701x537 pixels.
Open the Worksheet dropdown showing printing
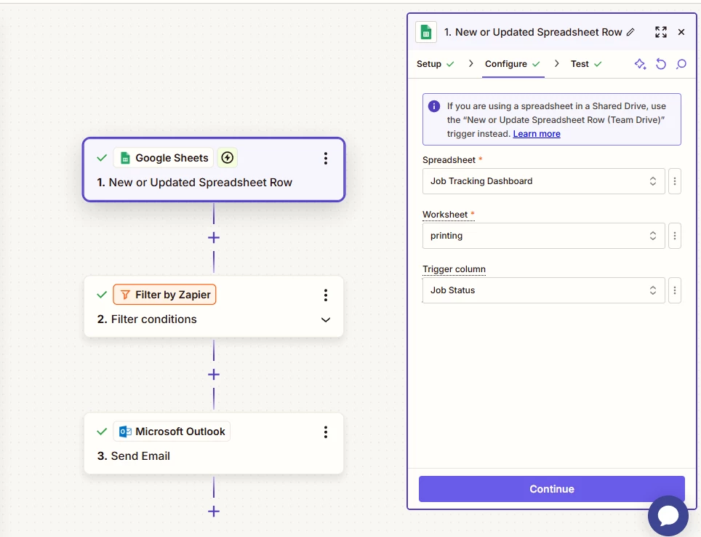pos(544,236)
